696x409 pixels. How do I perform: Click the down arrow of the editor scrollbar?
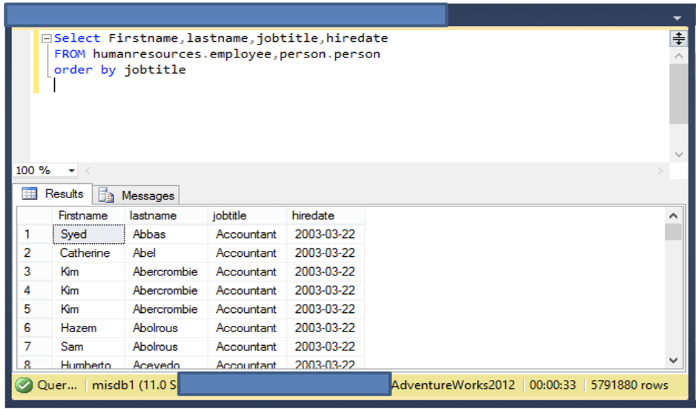678,154
